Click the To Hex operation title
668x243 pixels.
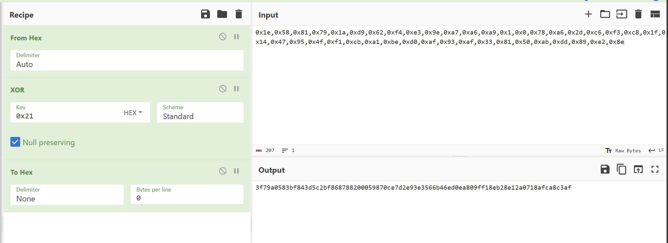pyautogui.click(x=21, y=172)
